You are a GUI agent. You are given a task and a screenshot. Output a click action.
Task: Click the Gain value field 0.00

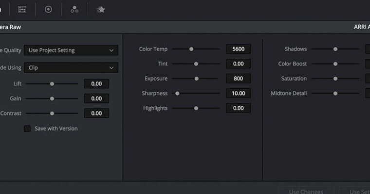96,98
